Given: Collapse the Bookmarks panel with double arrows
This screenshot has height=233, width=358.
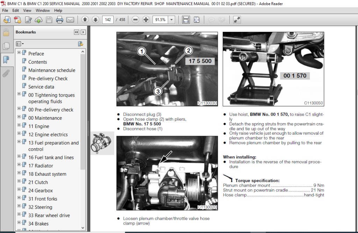Looking at the screenshot, I should coord(77,32).
